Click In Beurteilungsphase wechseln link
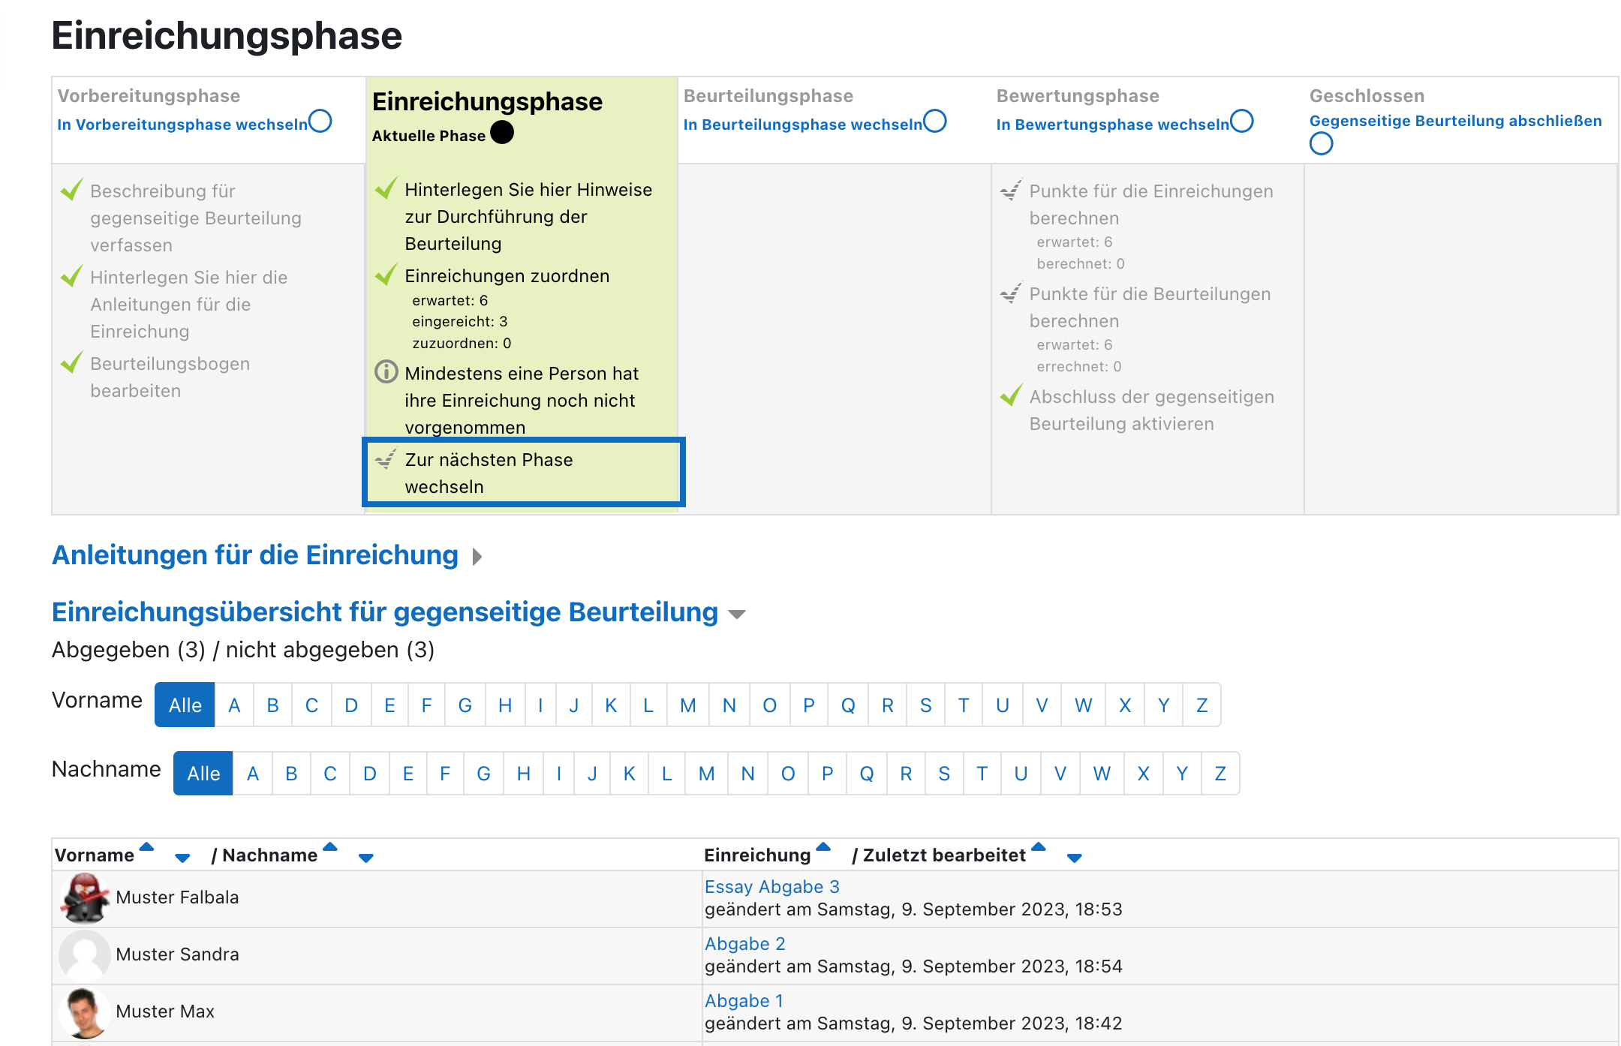Image resolution: width=1621 pixels, height=1046 pixels. click(803, 125)
